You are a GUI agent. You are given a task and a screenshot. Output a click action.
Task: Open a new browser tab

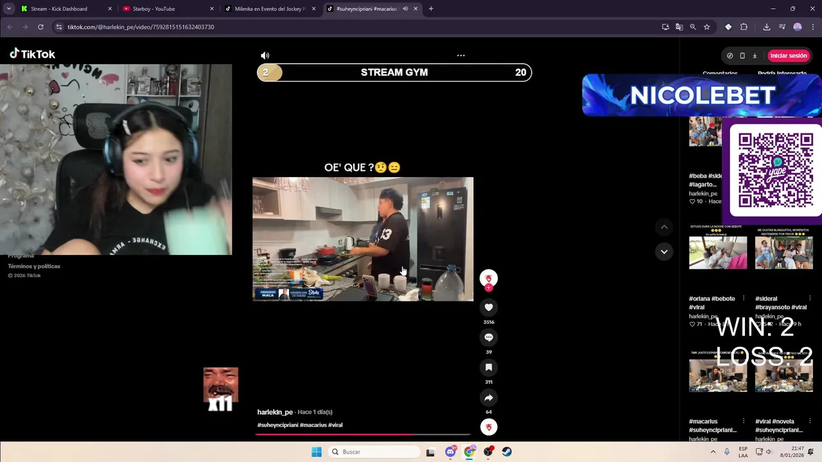(431, 9)
